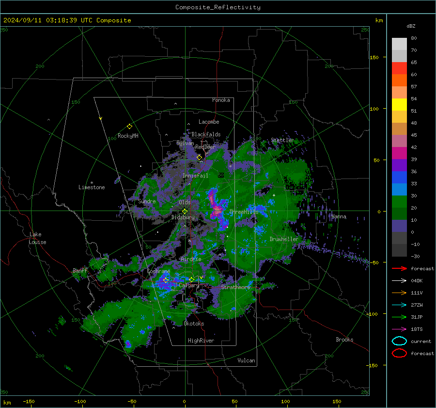
Task: Click the yellow diamond marker at RockyMH
Action: 129,127
